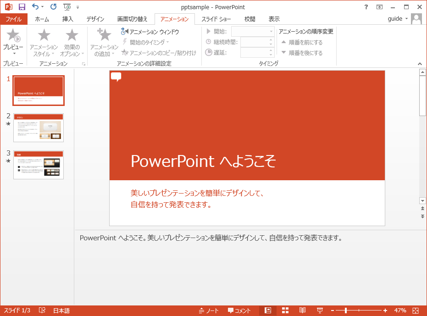Collapse the ribbon with the chevron
The height and width of the screenshot is (316, 427).
pyautogui.click(x=420, y=64)
